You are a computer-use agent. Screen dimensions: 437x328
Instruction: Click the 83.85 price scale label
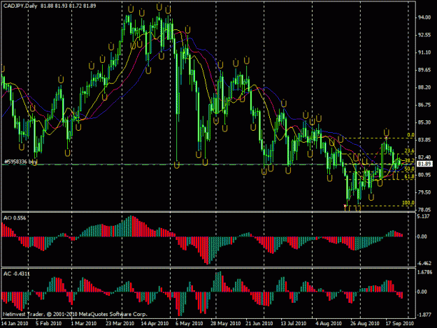click(x=424, y=140)
